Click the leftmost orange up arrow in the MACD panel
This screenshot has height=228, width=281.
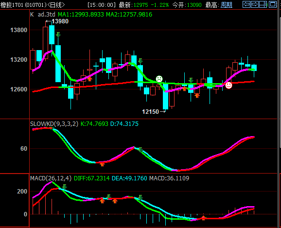click(102, 201)
